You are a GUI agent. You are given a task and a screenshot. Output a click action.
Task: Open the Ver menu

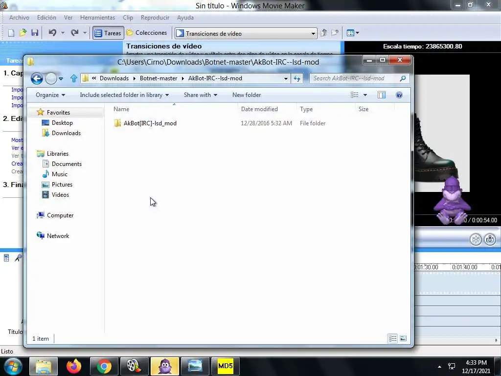(x=68, y=18)
